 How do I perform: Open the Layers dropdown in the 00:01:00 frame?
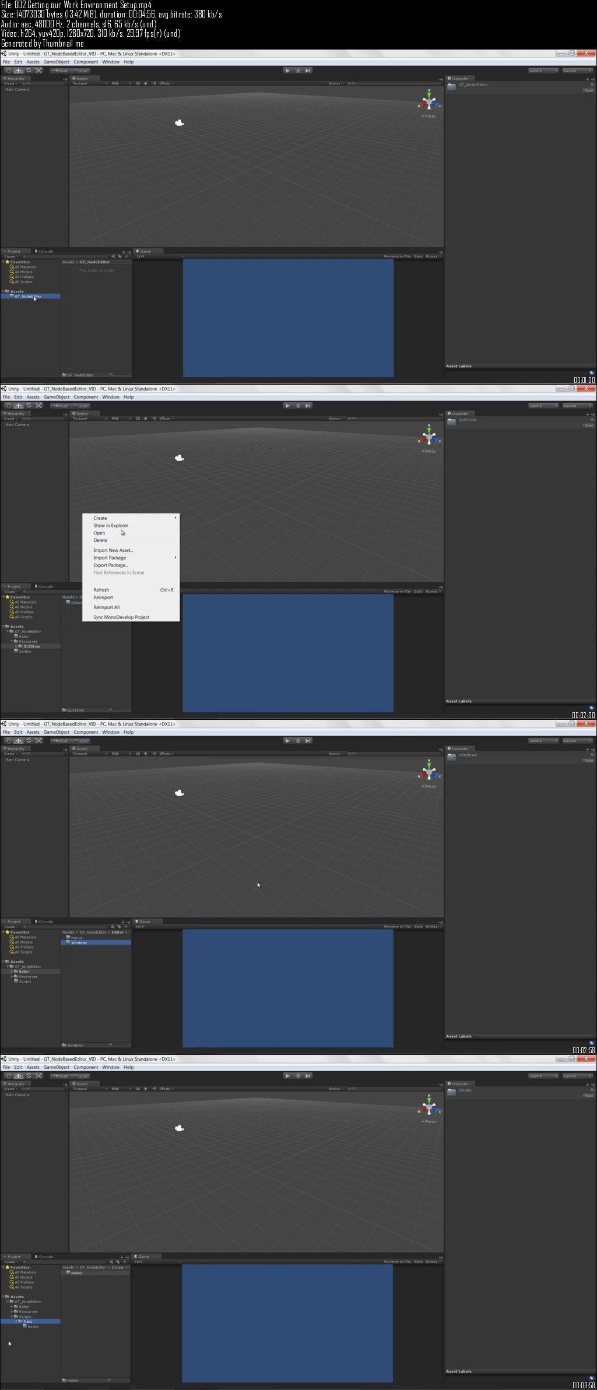543,71
